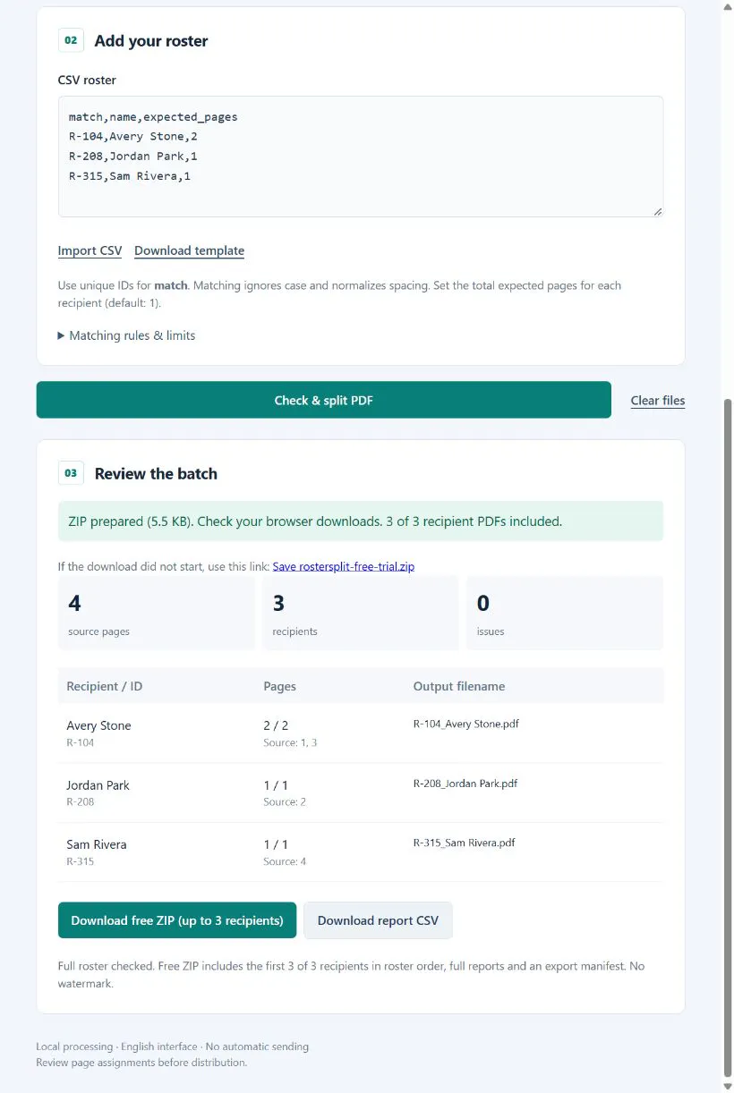Download free ZIP for up to 3 recipients
The width and height of the screenshot is (734, 1093).
pyautogui.click(x=177, y=920)
